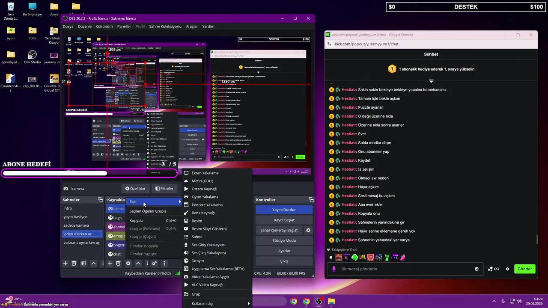Open Filtreler for kamera source
The image size is (548, 308).
pos(164,189)
